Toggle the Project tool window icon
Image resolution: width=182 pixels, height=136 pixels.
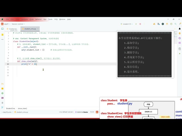(3, 29)
